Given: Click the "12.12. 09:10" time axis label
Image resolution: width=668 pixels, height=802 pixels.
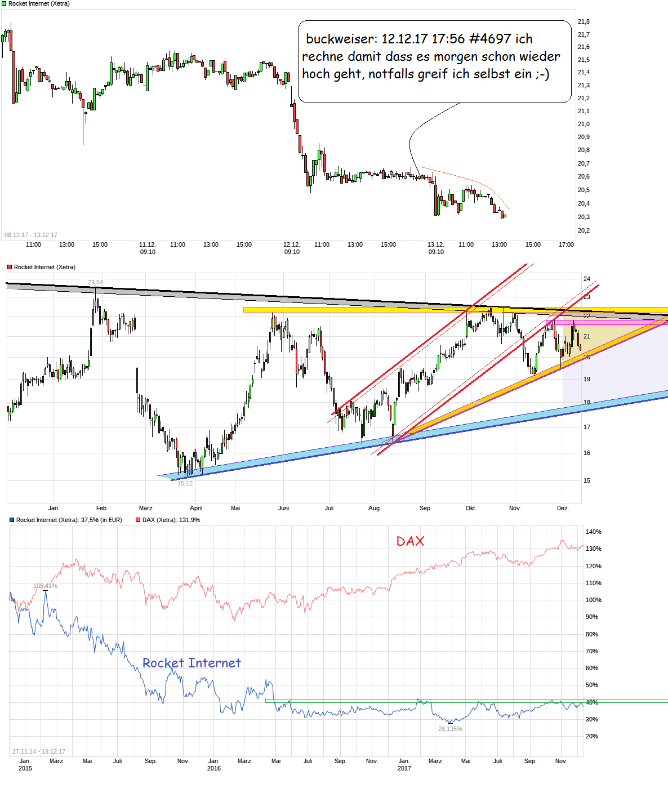Looking at the screenshot, I should point(292,248).
